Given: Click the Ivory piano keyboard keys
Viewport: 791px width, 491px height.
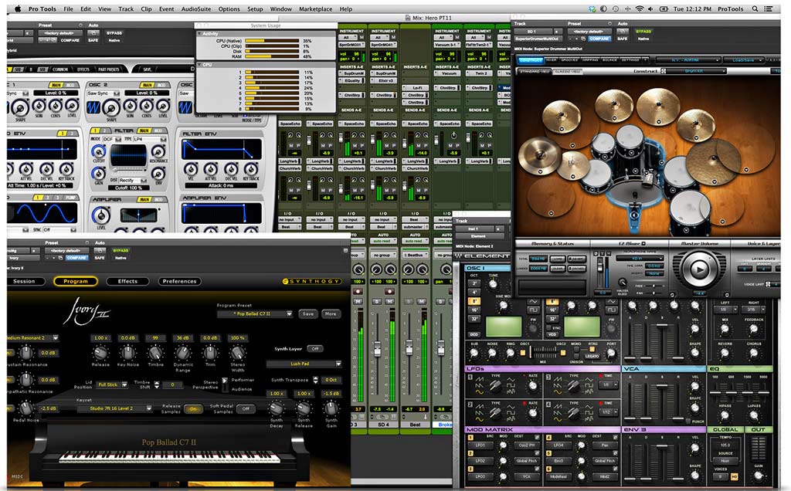Looking at the screenshot, I should coord(170,457).
